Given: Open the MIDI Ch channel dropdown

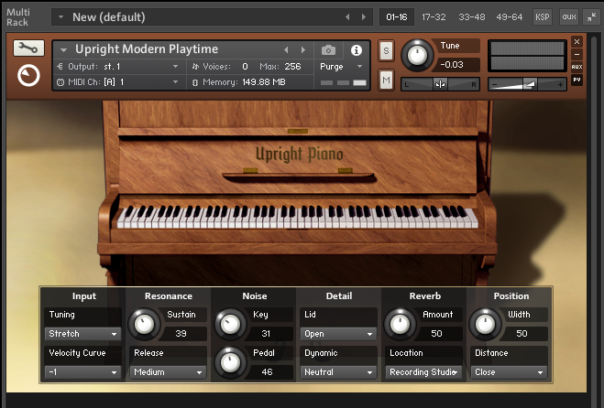Looking at the screenshot, I should click(120, 82).
